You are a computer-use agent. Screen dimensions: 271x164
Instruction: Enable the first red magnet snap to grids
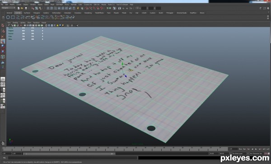(x=87, y=8)
